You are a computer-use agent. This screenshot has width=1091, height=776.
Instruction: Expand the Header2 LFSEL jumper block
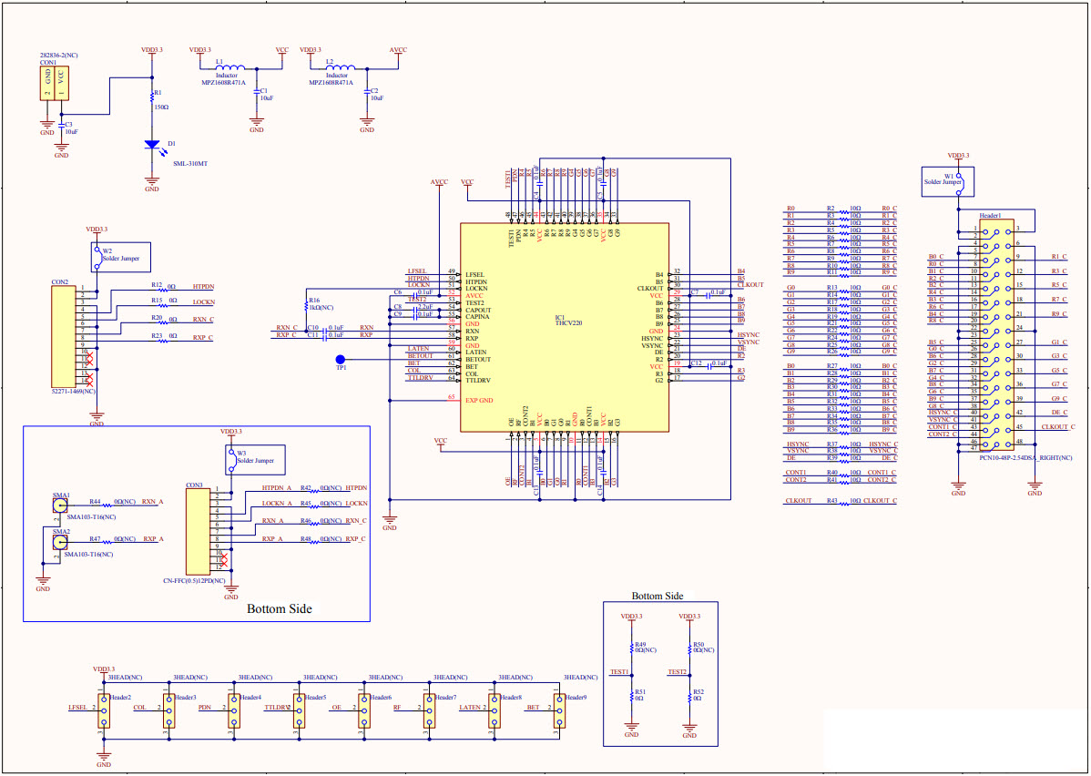point(102,710)
